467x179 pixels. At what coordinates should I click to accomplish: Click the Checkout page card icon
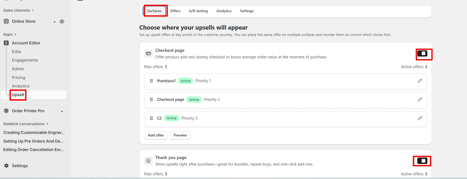coord(148,53)
